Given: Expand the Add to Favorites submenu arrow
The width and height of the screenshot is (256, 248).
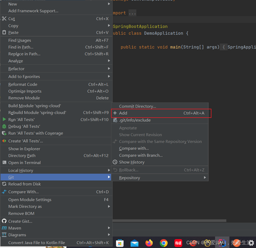Looking at the screenshot, I should [109, 76].
